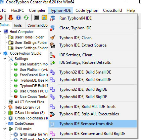Click gears icon for Build ALL IDE Tools

tap(52, 107)
